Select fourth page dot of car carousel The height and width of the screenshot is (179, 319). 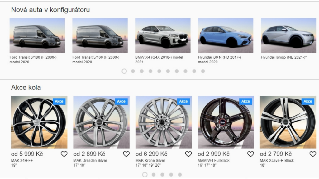coord(150,71)
